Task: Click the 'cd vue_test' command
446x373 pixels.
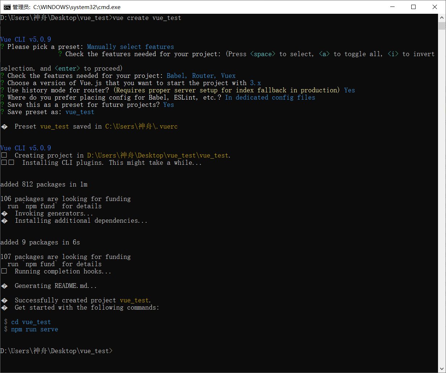Action: [x=31, y=322]
